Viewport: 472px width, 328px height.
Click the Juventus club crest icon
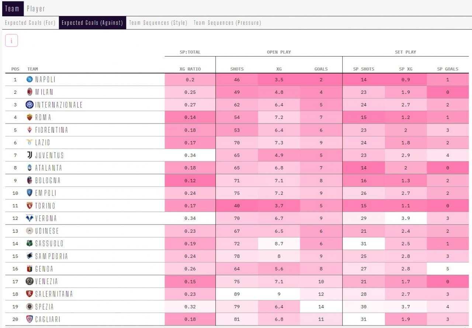point(29,155)
